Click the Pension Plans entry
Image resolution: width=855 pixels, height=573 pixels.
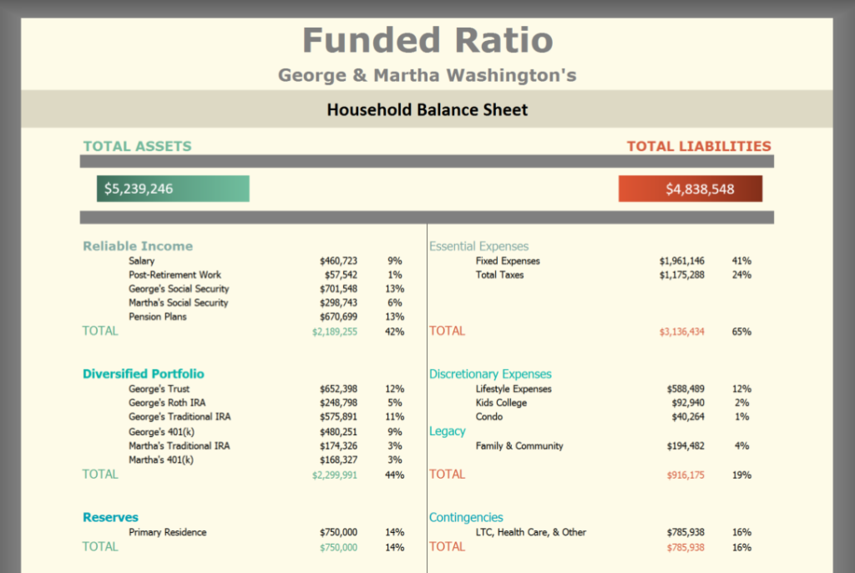click(159, 317)
